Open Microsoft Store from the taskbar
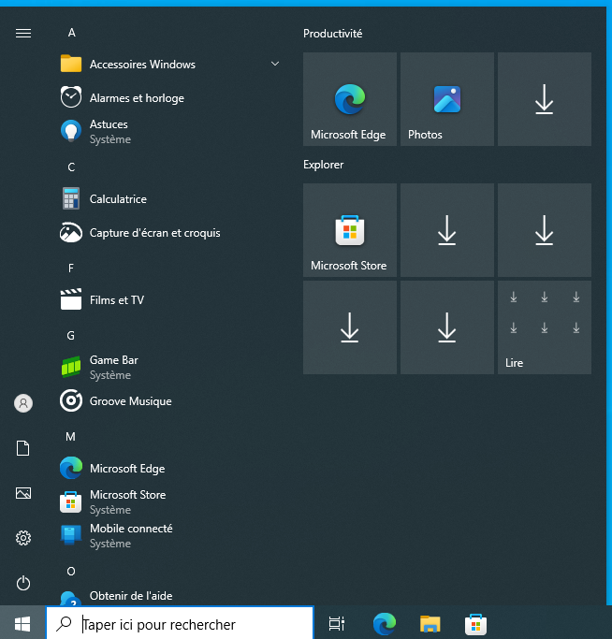Image resolution: width=612 pixels, height=639 pixels. [x=475, y=623]
